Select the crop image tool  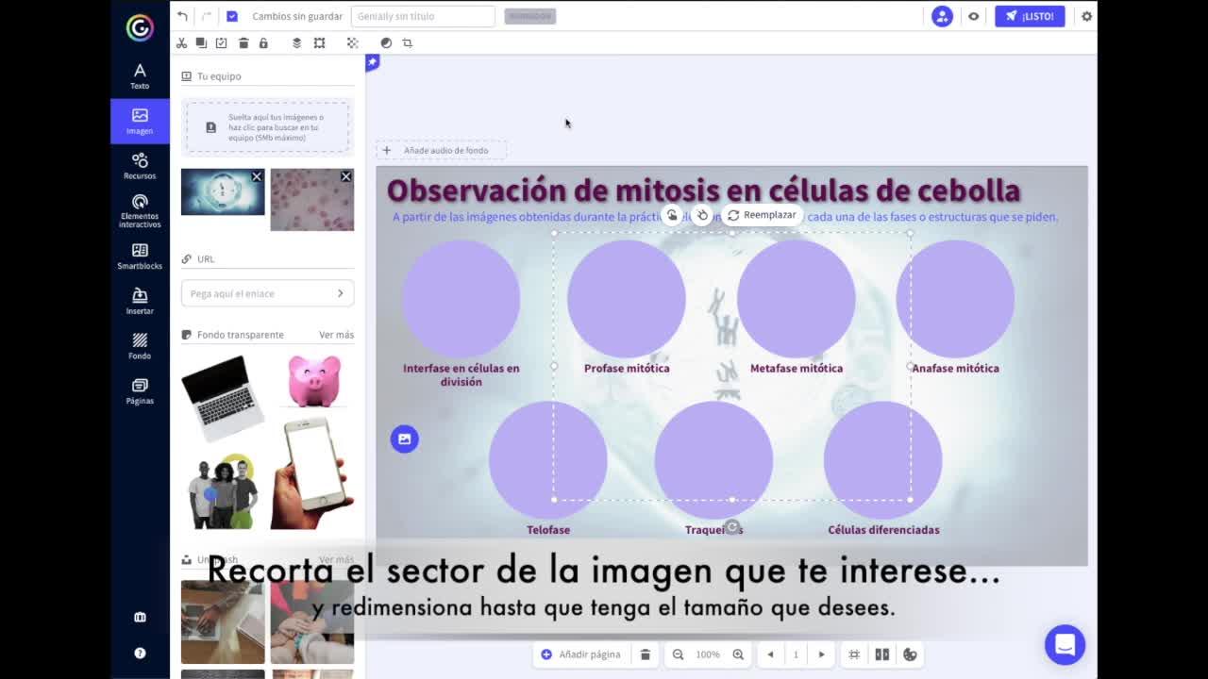(x=408, y=42)
